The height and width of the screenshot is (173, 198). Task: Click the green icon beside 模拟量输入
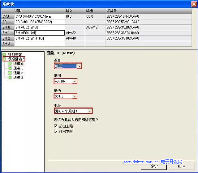coord(4,59)
